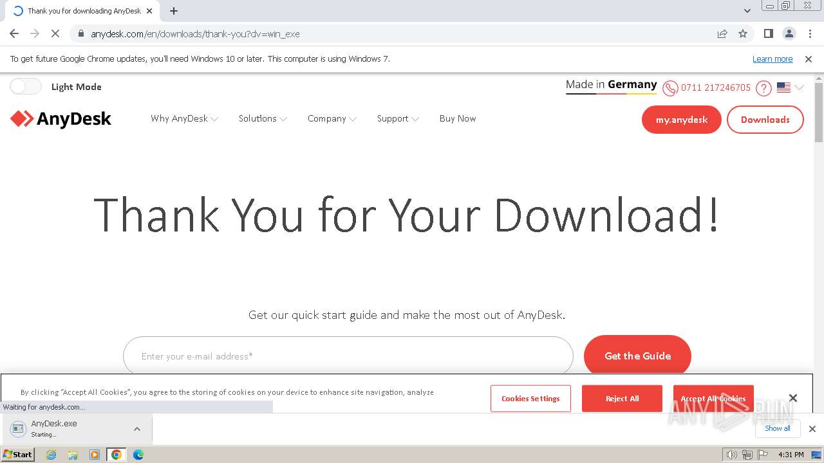This screenshot has width=824, height=463.
Task: Dismiss the Chrome update notification bar
Action: tap(809, 59)
